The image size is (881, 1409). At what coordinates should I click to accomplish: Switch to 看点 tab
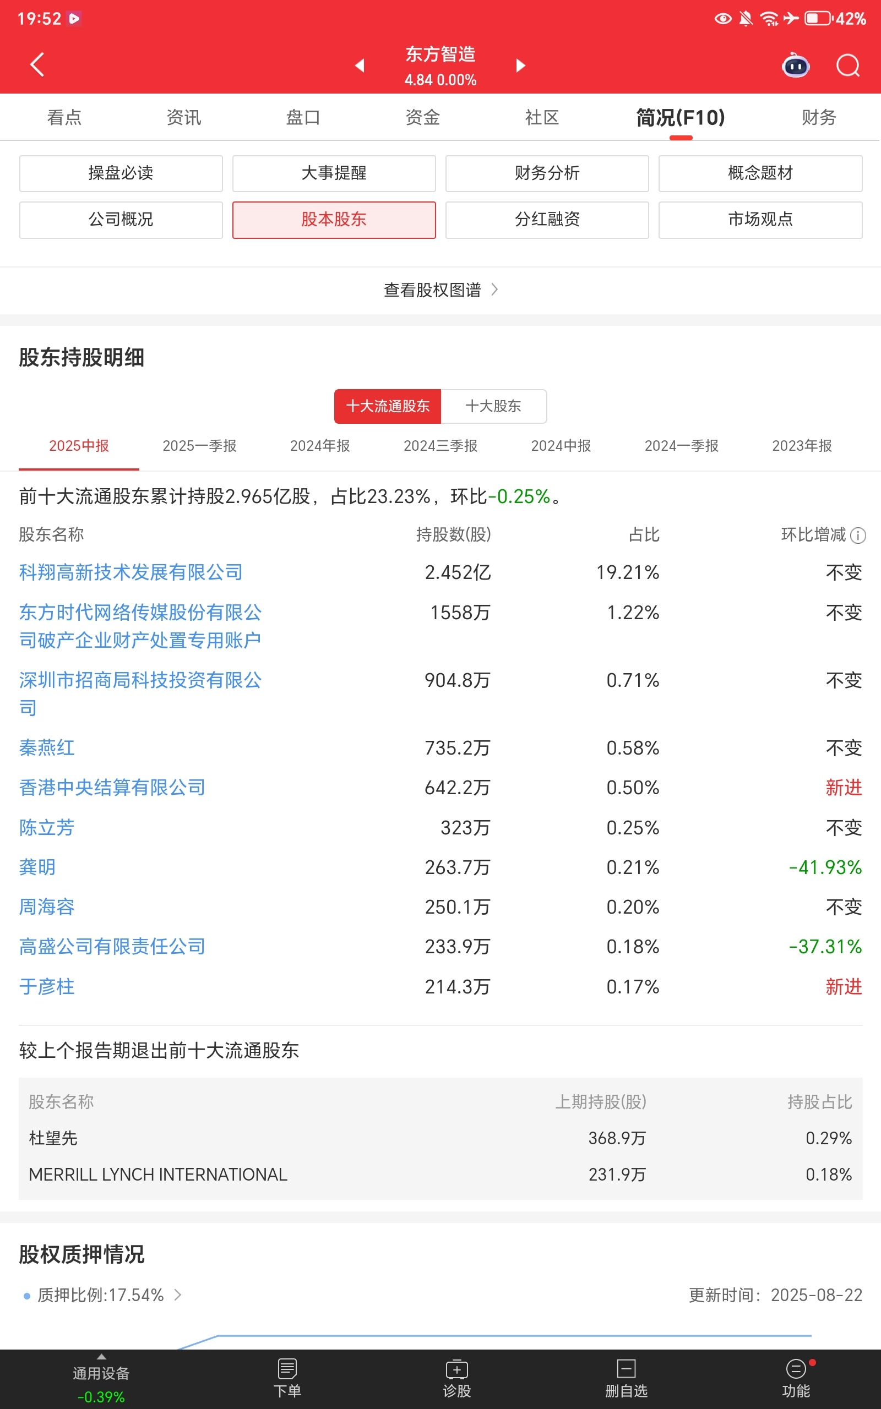coord(64,117)
